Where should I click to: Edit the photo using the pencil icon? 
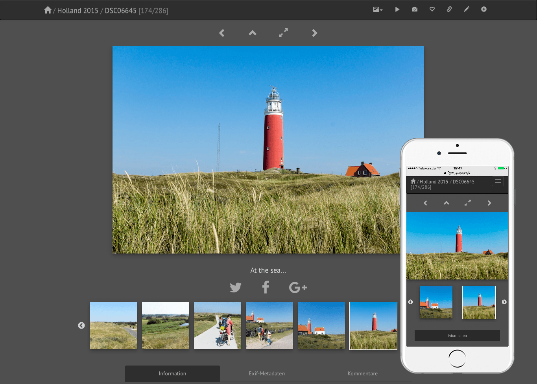466,9
